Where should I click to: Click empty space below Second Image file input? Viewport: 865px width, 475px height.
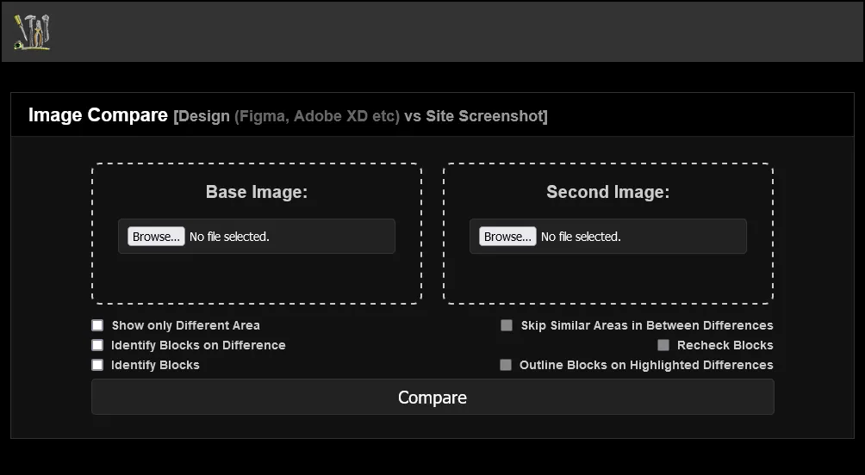pos(607,278)
